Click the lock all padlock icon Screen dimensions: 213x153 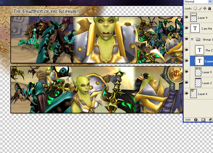point(209,9)
